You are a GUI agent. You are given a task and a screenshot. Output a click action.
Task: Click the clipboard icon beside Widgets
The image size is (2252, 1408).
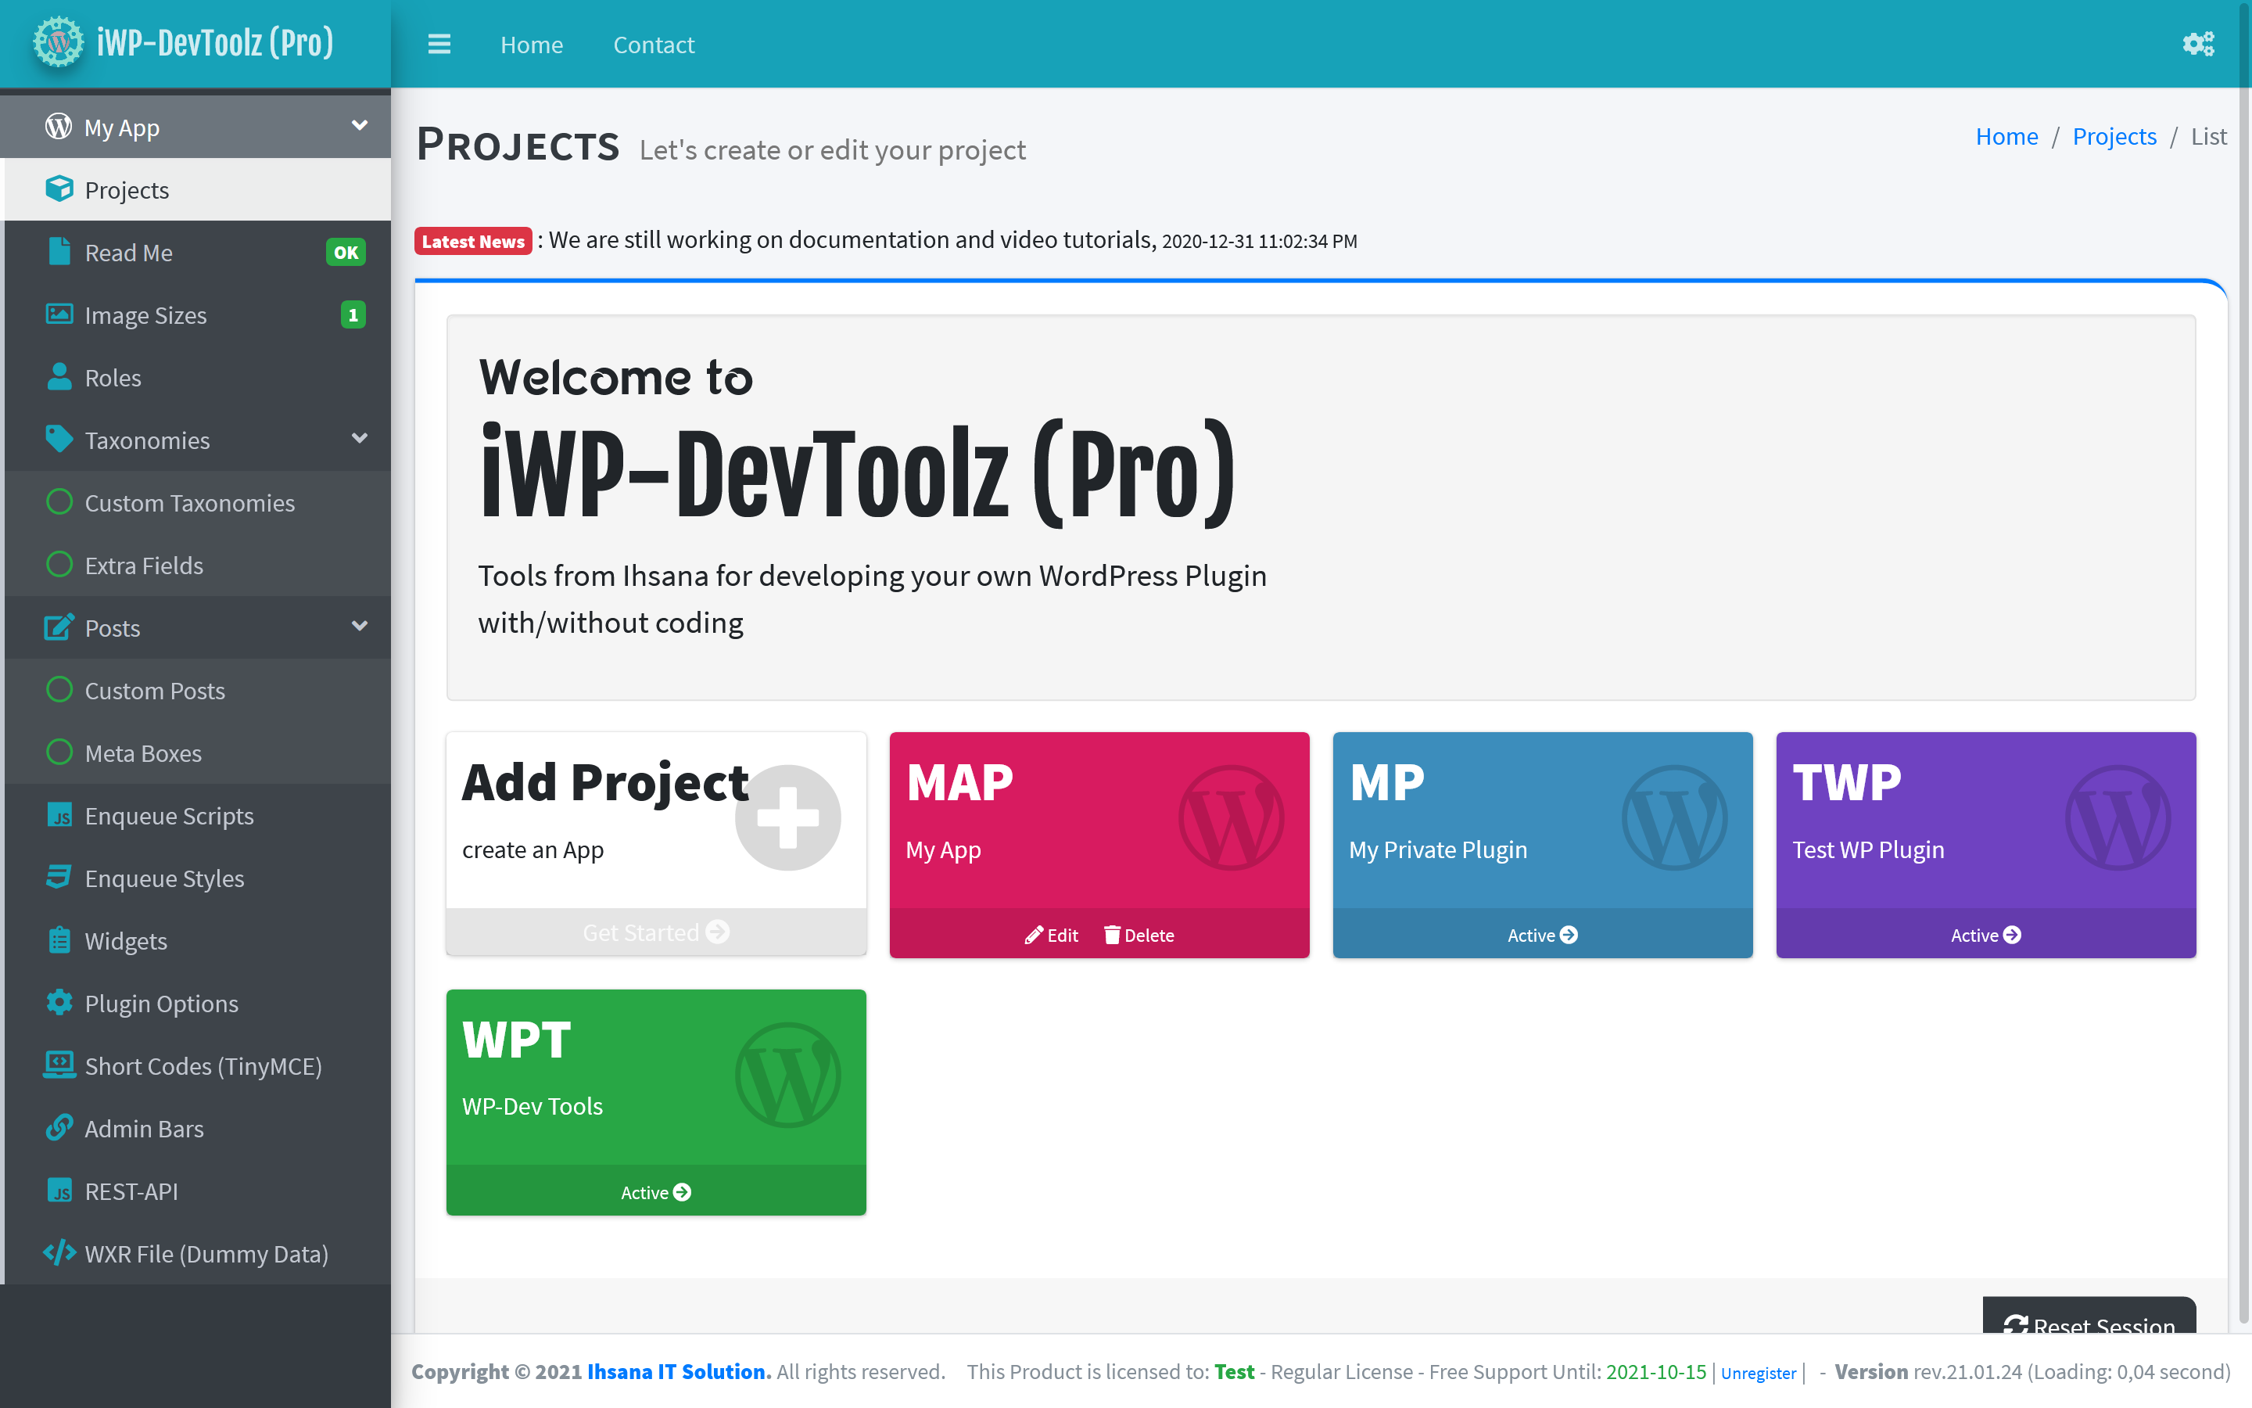click(x=59, y=939)
